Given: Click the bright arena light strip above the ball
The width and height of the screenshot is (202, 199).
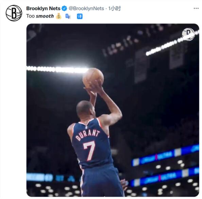Looking at the screenshot, I should click(x=57, y=70).
